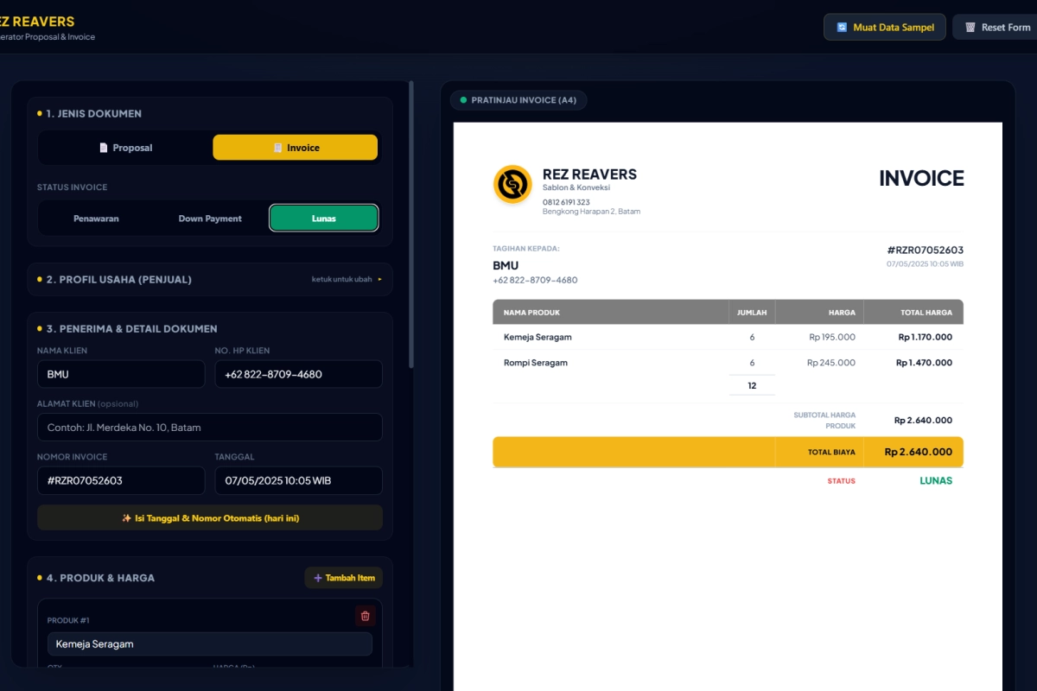Click the plus icon on Tambah Item
This screenshot has width=1037, height=691.
point(318,578)
